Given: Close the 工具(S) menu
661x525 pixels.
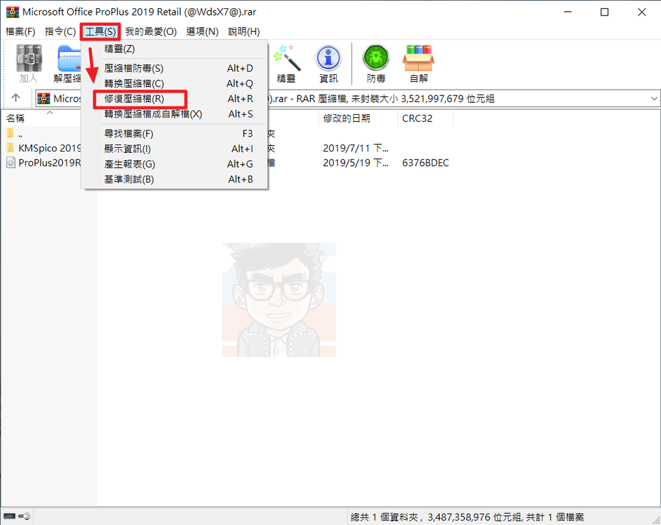Looking at the screenshot, I should [100, 32].
